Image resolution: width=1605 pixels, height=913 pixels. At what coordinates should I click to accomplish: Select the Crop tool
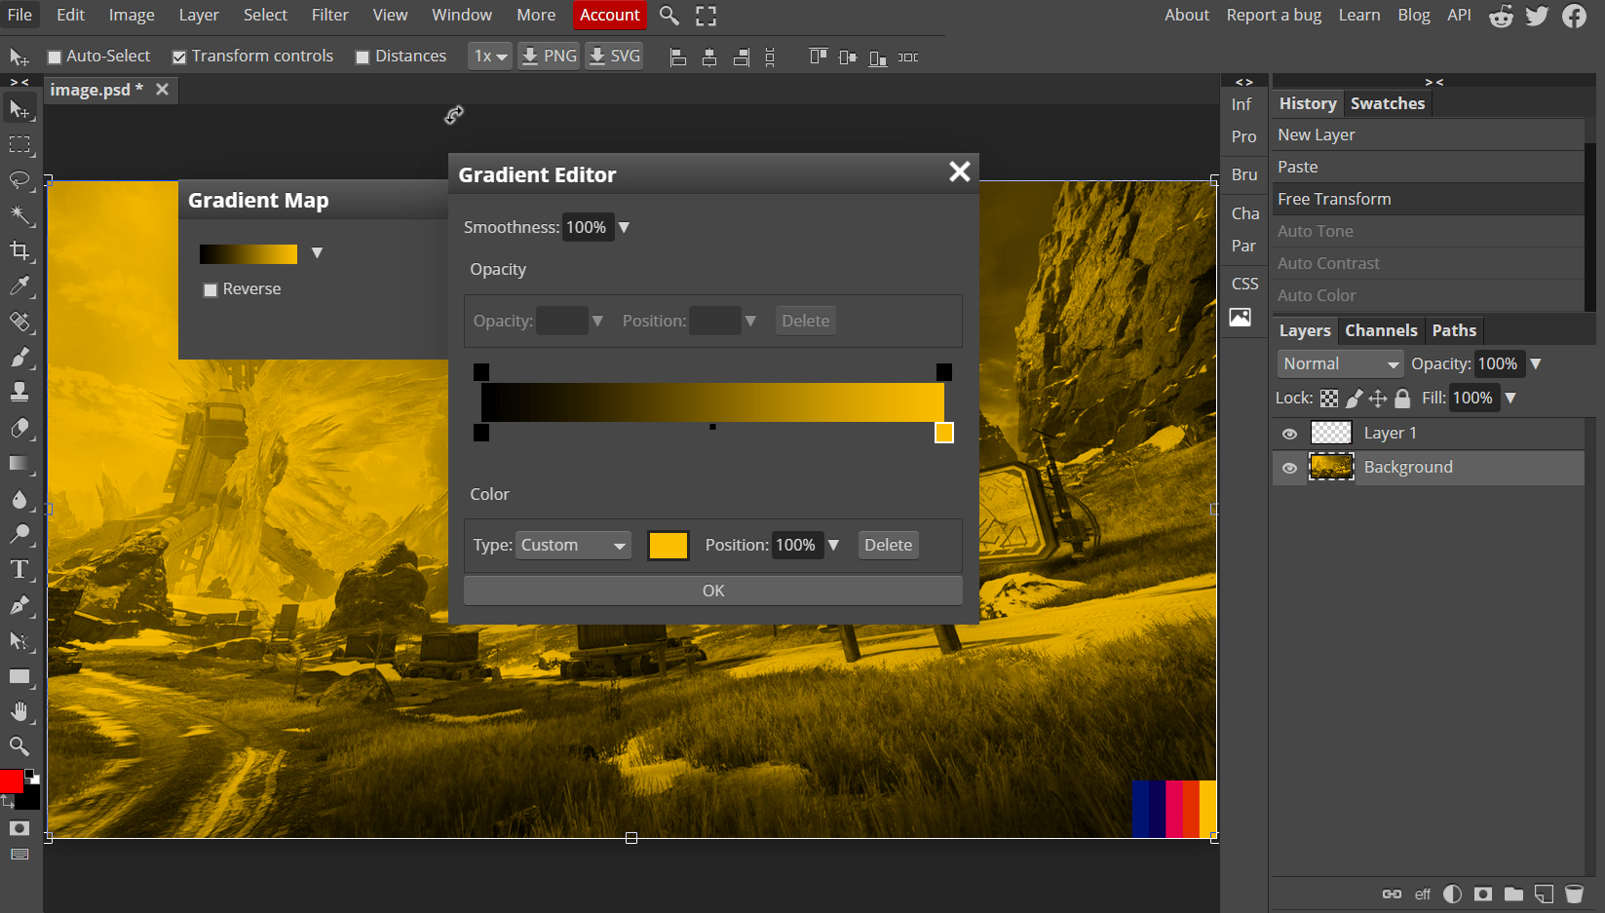[20, 250]
